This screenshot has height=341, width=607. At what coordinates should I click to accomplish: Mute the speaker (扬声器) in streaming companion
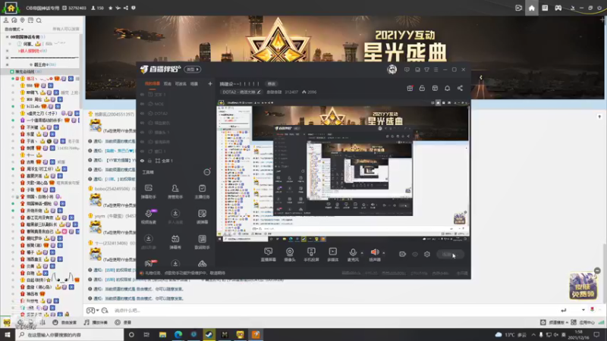[375, 255]
